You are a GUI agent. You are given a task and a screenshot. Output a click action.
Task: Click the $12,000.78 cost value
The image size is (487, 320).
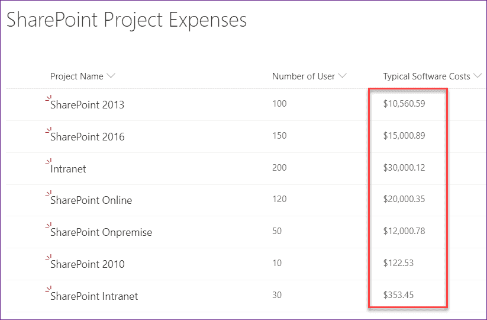point(404,231)
